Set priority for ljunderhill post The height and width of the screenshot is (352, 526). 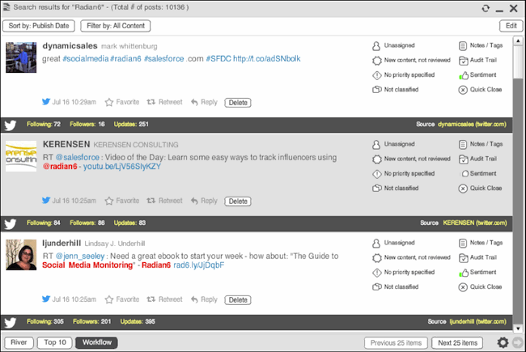point(404,272)
